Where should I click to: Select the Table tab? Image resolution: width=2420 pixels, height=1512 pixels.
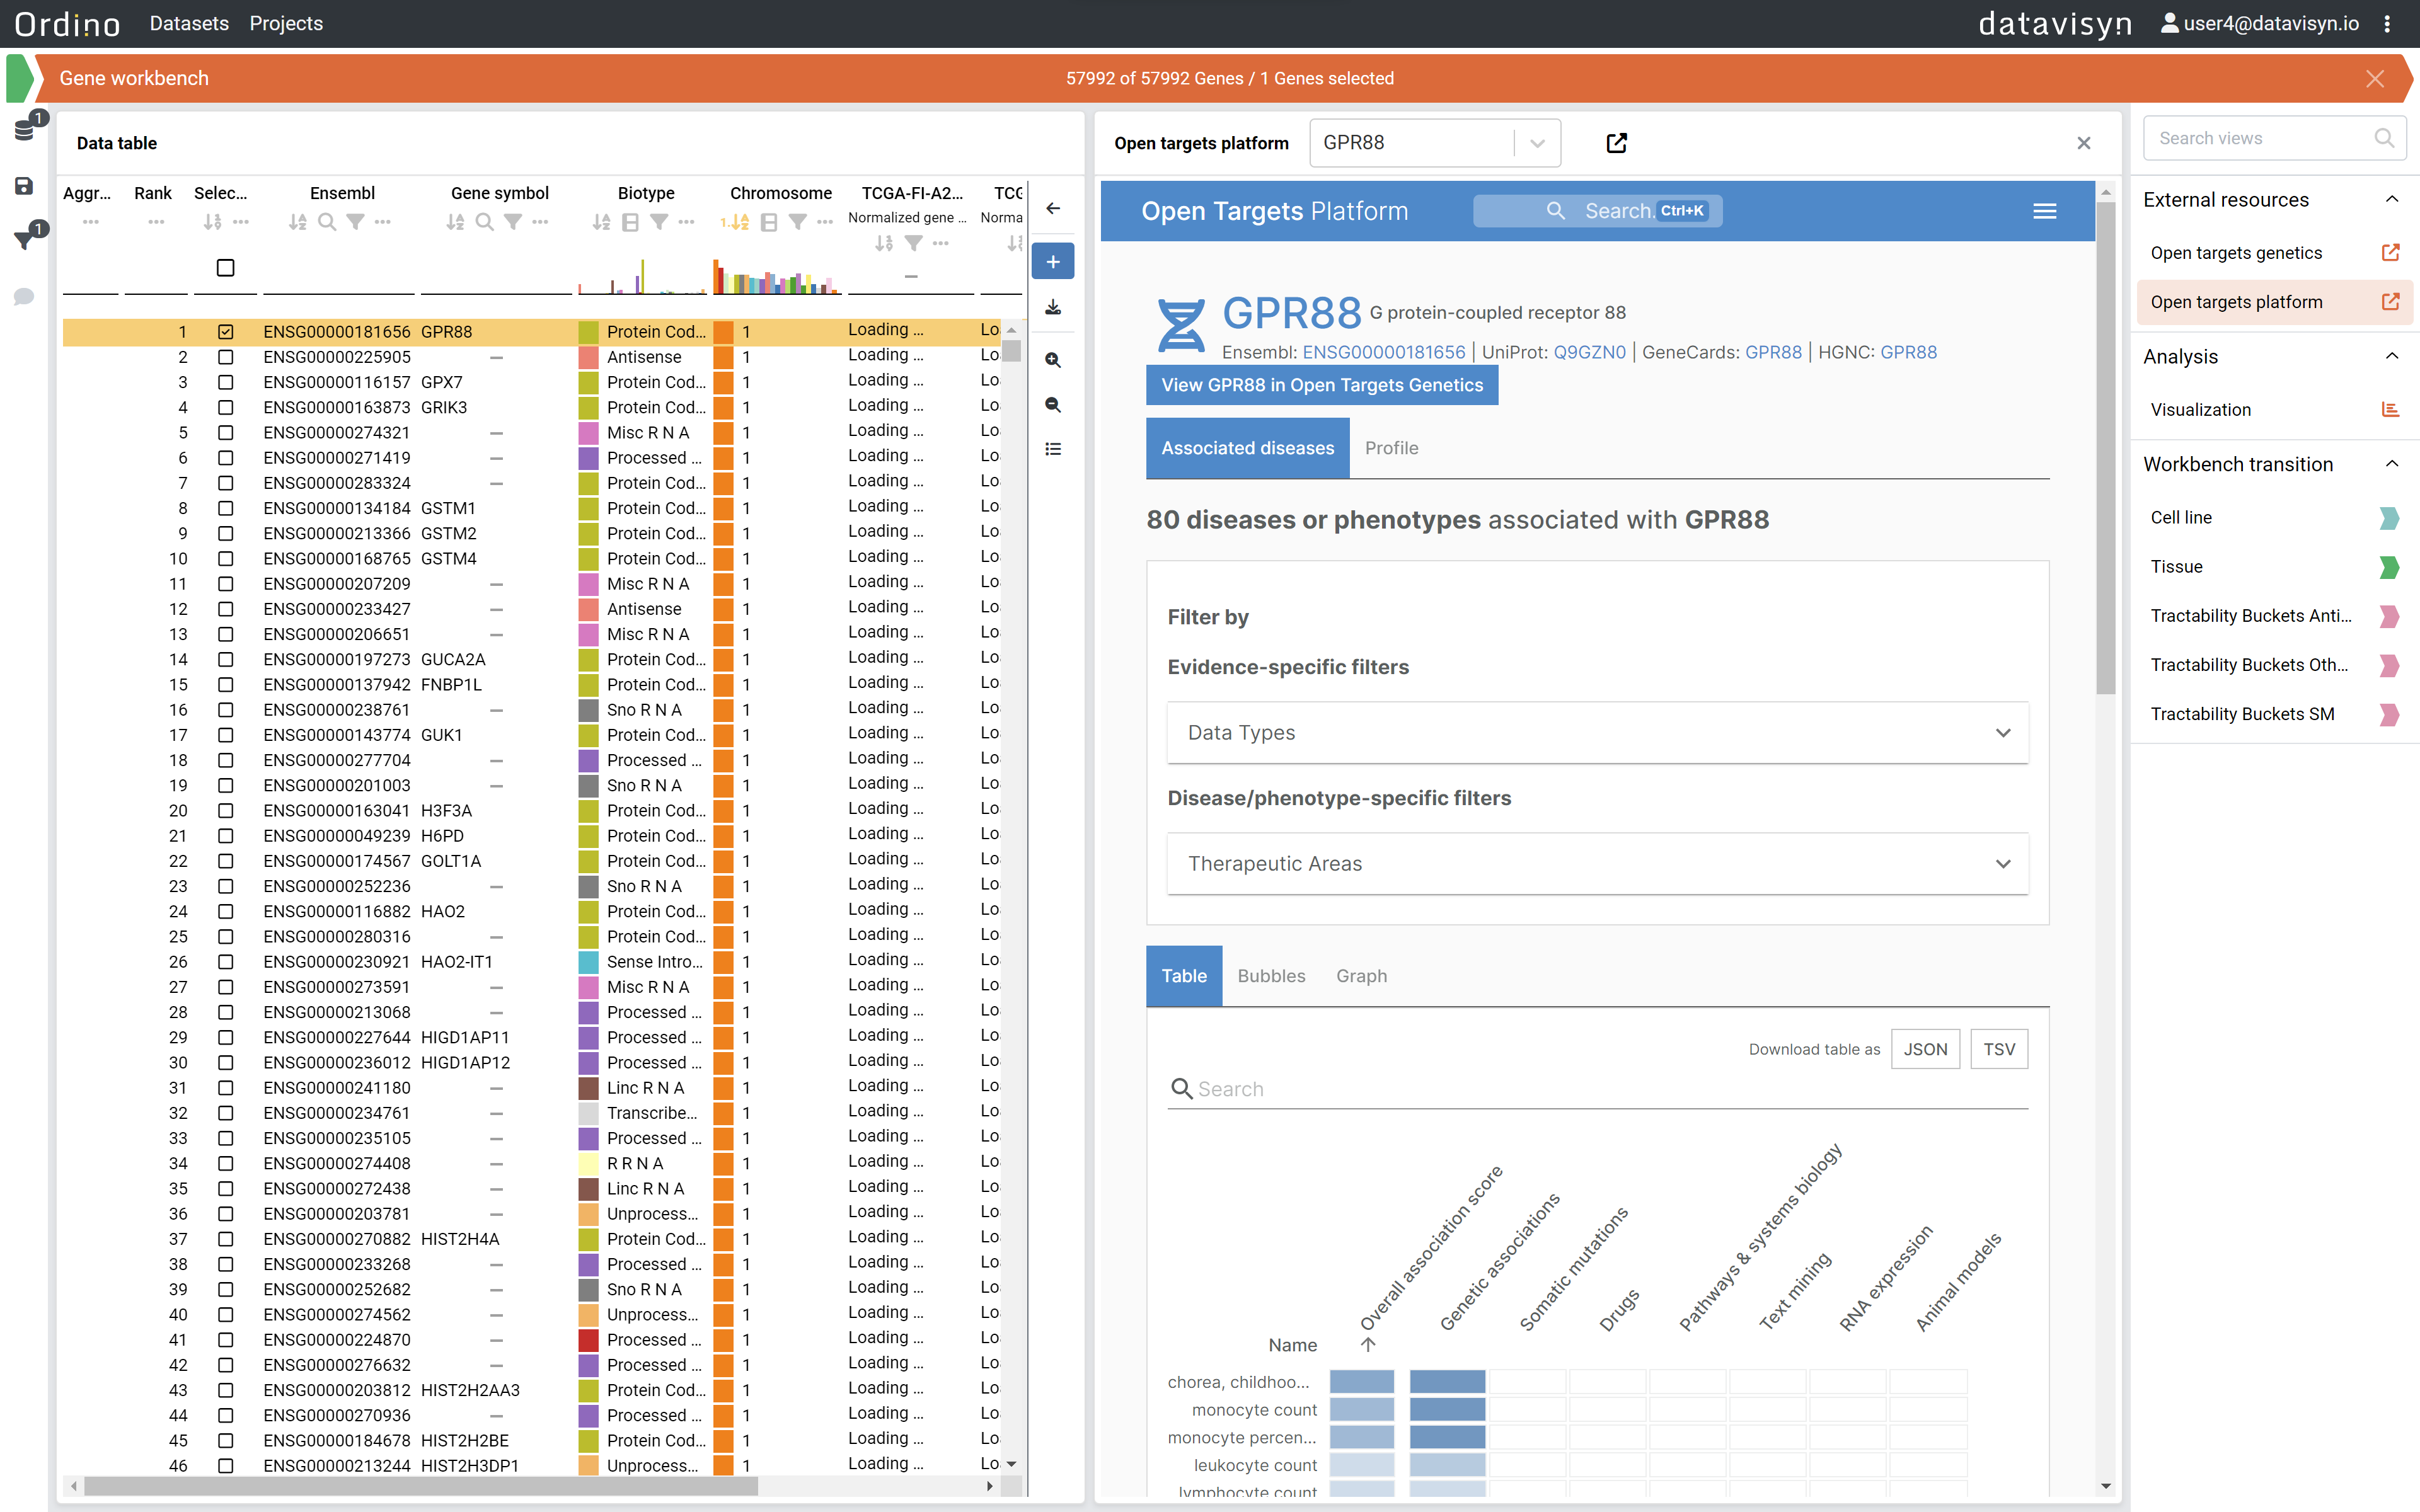(x=1184, y=976)
